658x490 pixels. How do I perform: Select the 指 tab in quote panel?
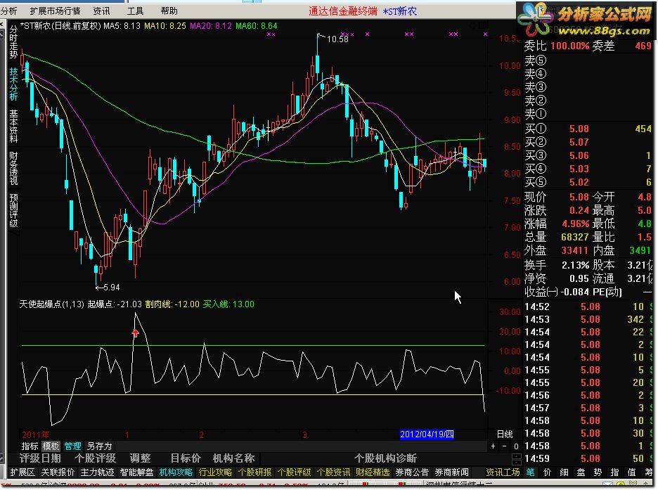(615, 472)
